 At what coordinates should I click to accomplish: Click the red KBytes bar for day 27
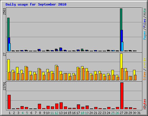coord(122,96)
